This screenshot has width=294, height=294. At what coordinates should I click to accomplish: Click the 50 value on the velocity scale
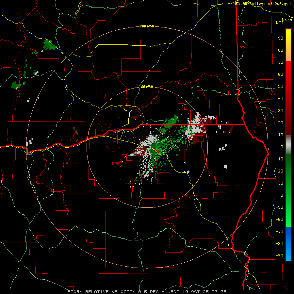(281, 87)
